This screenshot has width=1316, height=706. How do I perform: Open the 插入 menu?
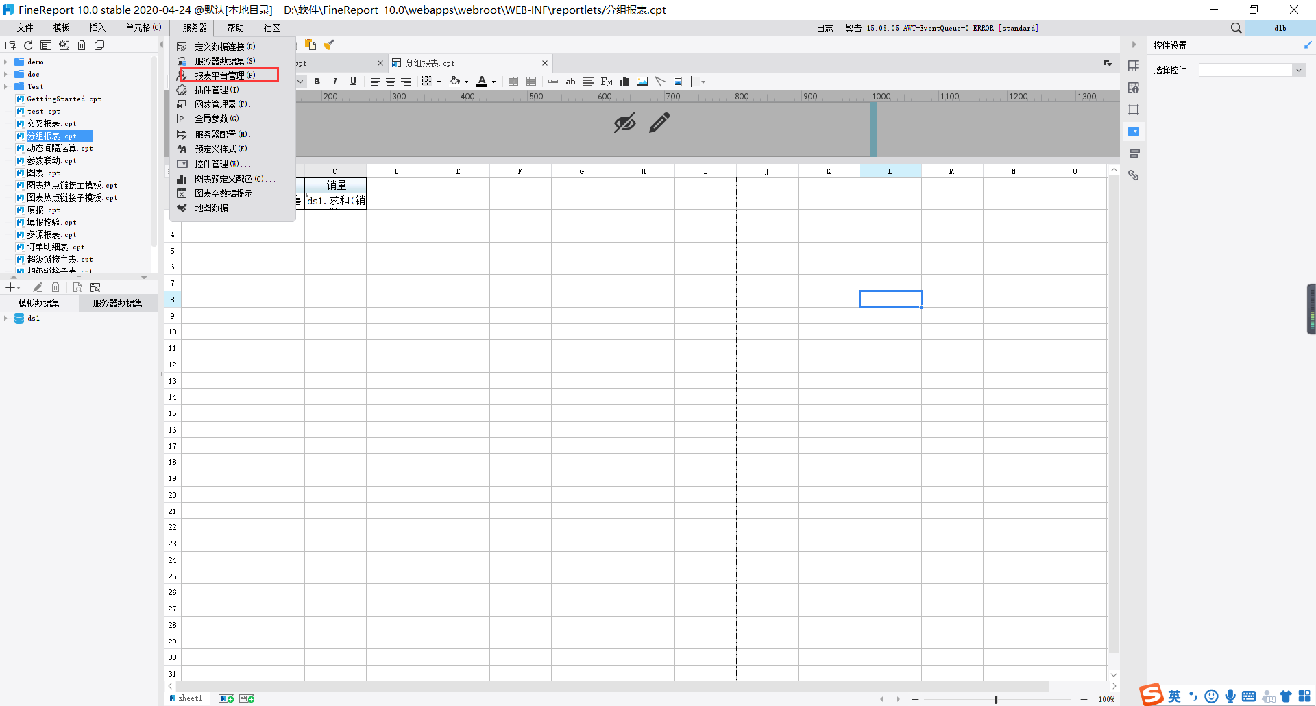click(x=97, y=27)
